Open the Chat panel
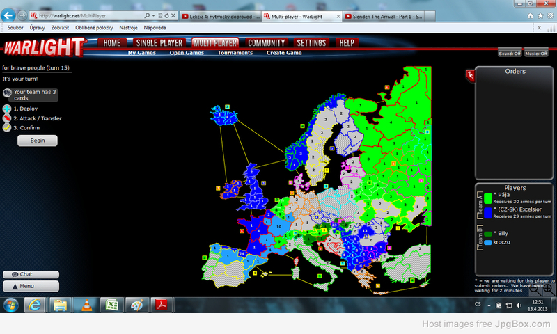The height and width of the screenshot is (334, 557). [31, 274]
